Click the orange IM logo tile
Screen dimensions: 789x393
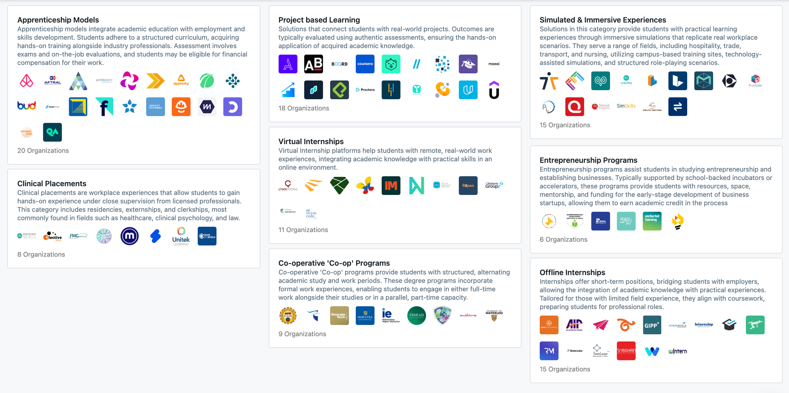click(x=391, y=185)
